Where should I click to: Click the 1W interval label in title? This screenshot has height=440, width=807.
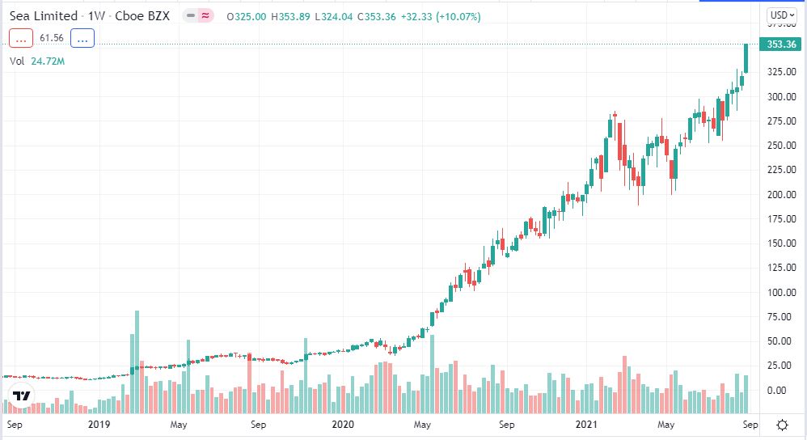pyautogui.click(x=96, y=16)
